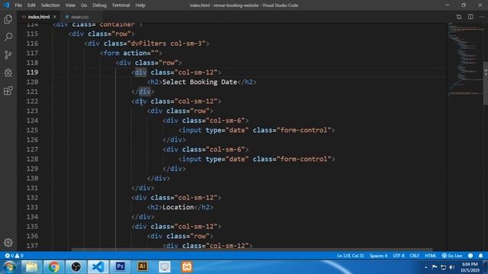Change line endings via CRLF
Viewport: 488px width, 274px height.
(x=414, y=256)
